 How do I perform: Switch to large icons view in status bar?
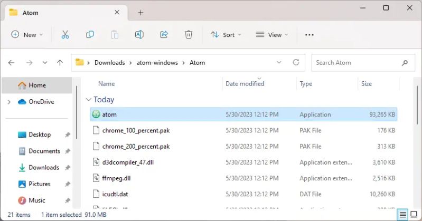(x=414, y=215)
